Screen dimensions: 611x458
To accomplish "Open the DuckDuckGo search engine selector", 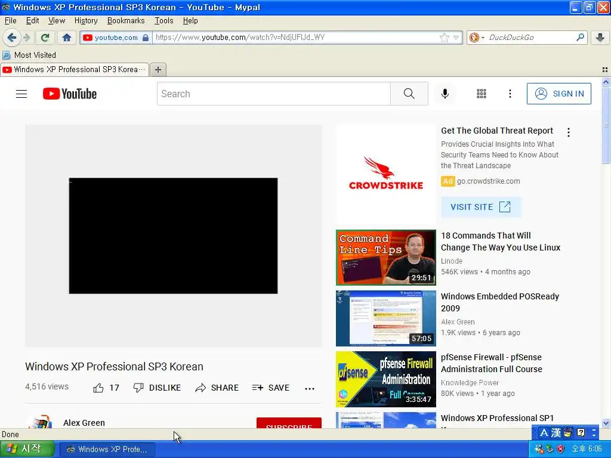I will 477,38.
